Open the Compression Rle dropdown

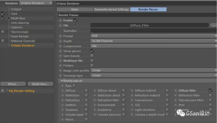tap(154, 46)
